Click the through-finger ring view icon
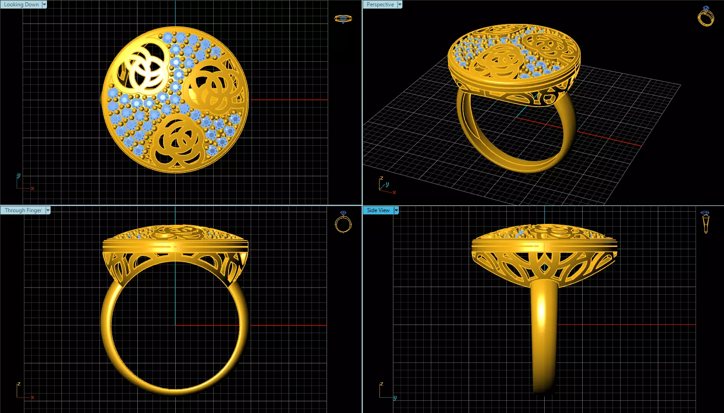The height and width of the screenshot is (413, 724). point(343,222)
